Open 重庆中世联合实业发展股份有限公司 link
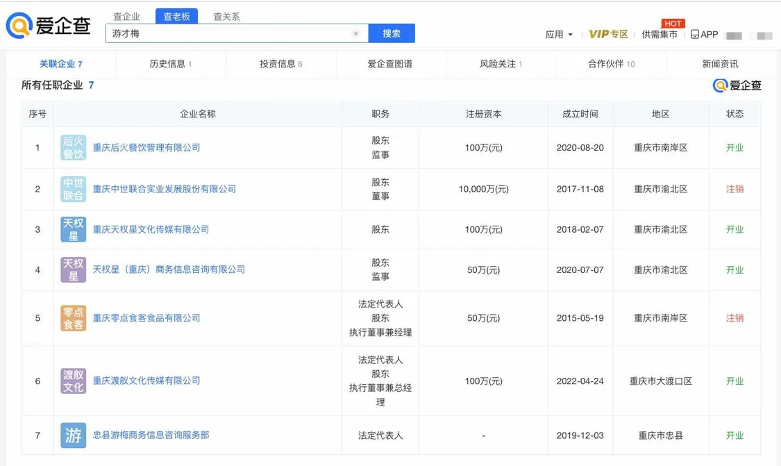Image resolution: width=781 pixels, height=466 pixels. tap(165, 189)
